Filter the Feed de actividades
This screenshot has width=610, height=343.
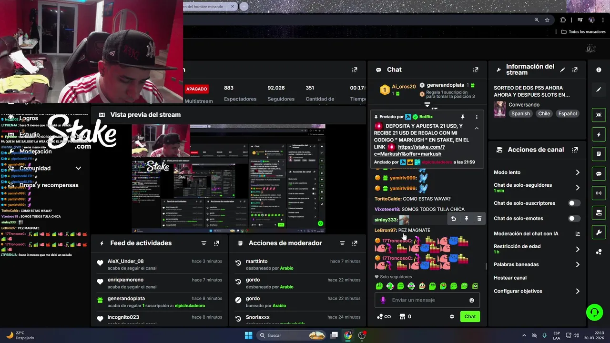pyautogui.click(x=203, y=243)
